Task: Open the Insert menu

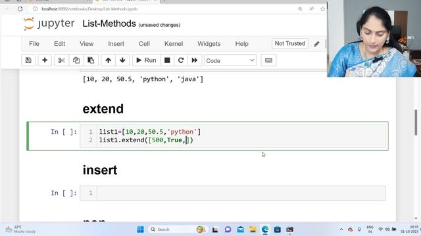Action: pyautogui.click(x=116, y=44)
